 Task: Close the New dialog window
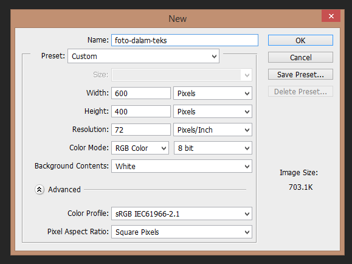point(331,16)
